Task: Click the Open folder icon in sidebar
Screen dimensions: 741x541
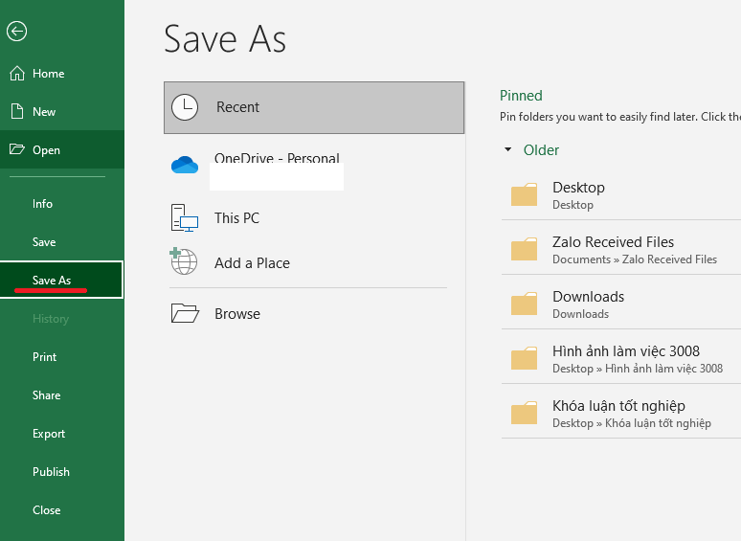Action: click(17, 149)
